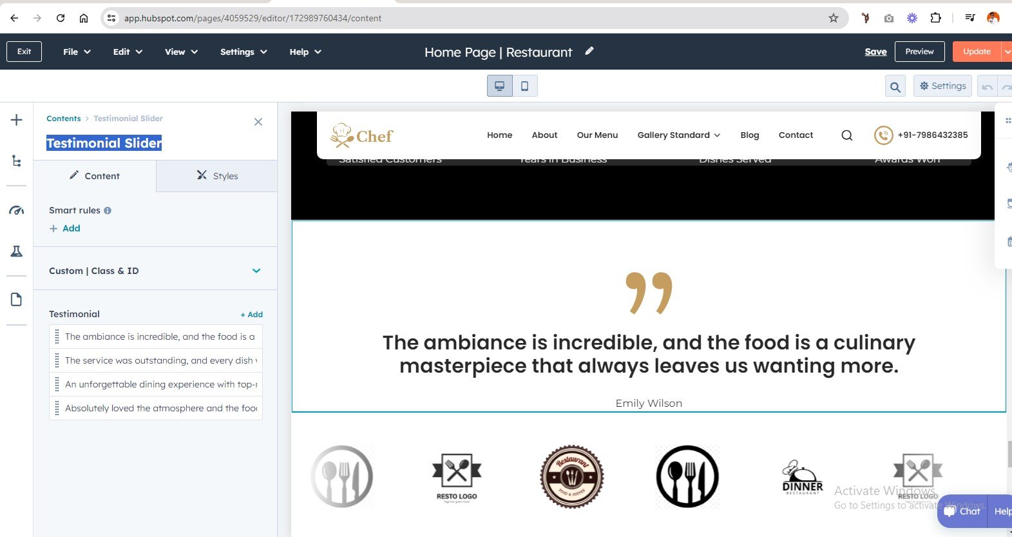The image size is (1012, 537).
Task: Click the search magnifier in editor toolbar
Action: tap(895, 86)
